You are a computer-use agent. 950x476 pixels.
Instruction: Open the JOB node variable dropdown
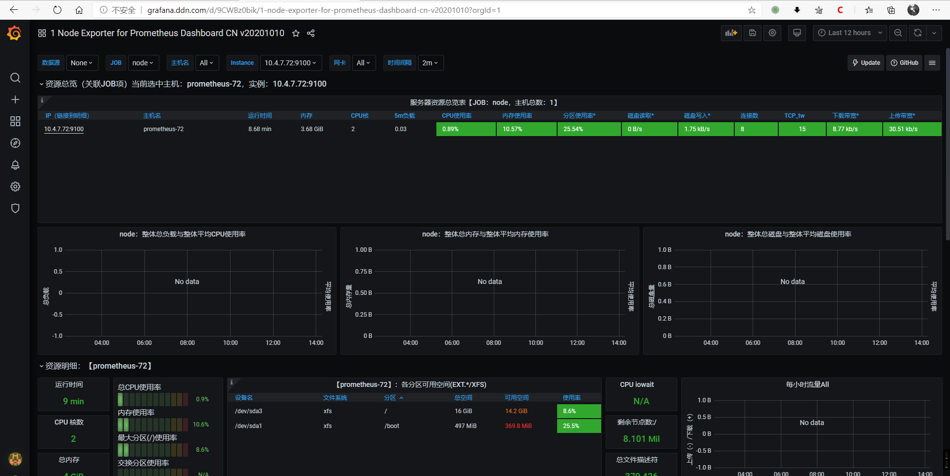(143, 63)
